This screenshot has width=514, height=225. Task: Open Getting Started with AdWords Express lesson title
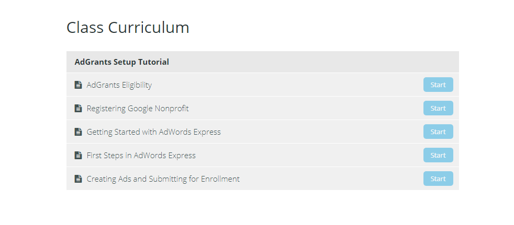(153, 132)
